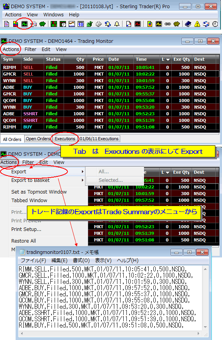This screenshot has width=222, height=340.
Task: Click the blue circular arrows toolbar icon
Action: pyautogui.click(x=108, y=24)
